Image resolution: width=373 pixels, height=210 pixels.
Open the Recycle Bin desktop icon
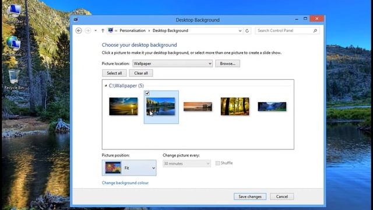point(14,80)
